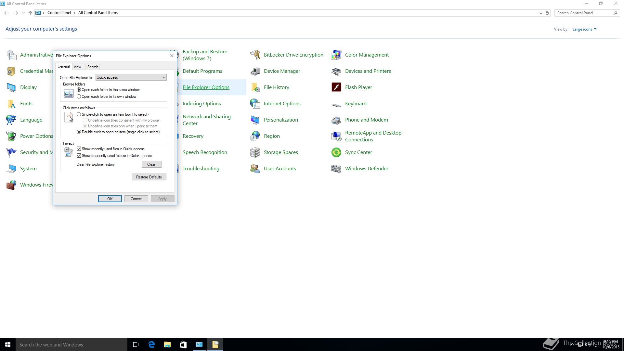This screenshot has height=351, width=624.
Task: Click the Clear File Explorer history button
Action: [151, 164]
